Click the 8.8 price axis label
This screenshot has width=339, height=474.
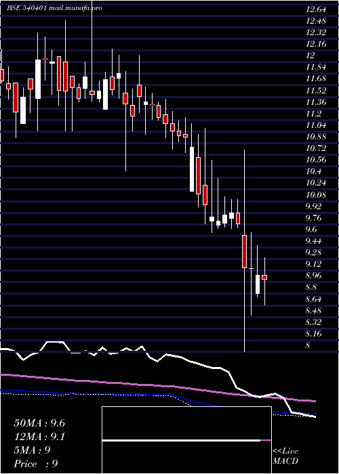tap(311, 287)
